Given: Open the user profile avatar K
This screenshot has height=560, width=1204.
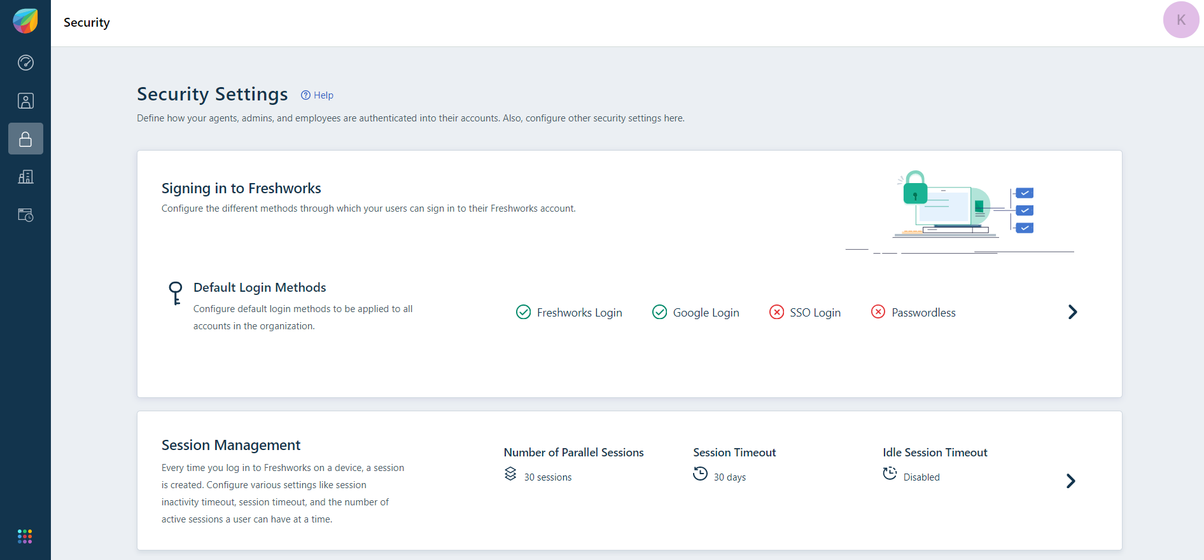Looking at the screenshot, I should 1180,20.
